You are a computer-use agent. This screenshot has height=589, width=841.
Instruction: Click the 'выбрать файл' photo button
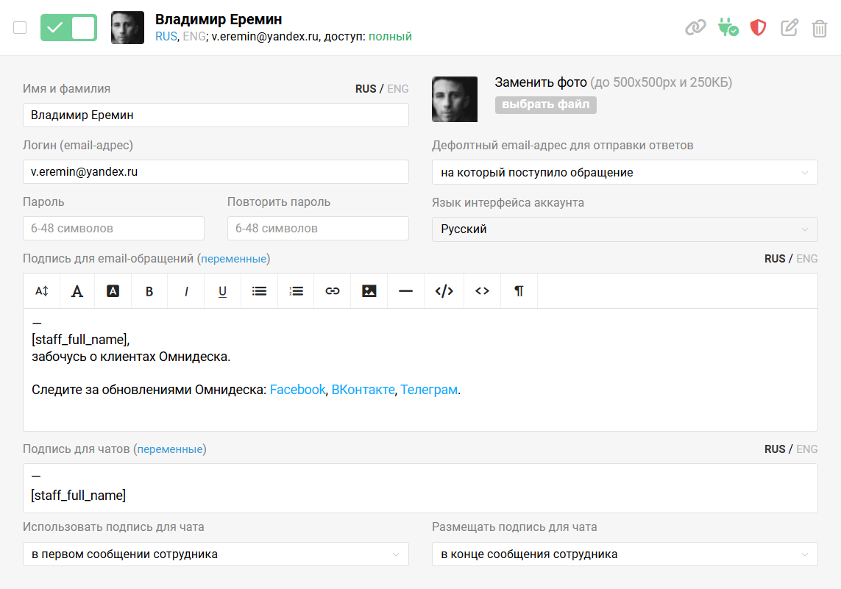click(x=545, y=104)
